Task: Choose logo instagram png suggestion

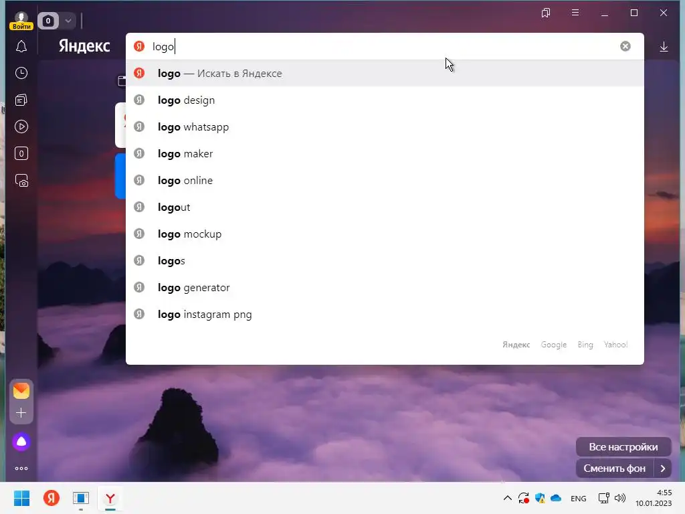Action: click(x=385, y=315)
